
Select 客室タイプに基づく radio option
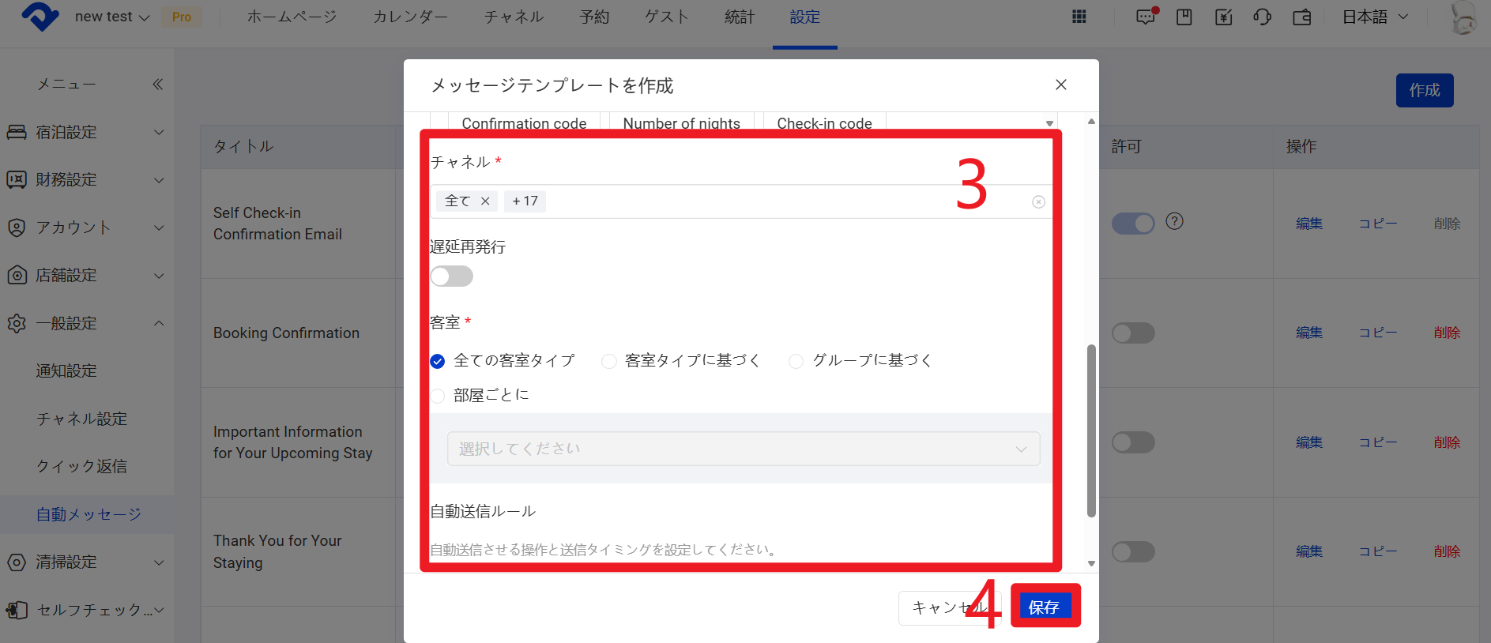pos(609,361)
